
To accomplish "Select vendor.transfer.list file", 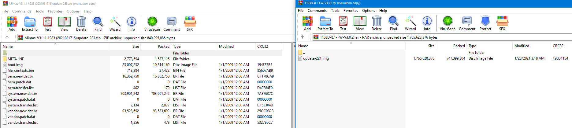I will pyautogui.click(x=23, y=123).
